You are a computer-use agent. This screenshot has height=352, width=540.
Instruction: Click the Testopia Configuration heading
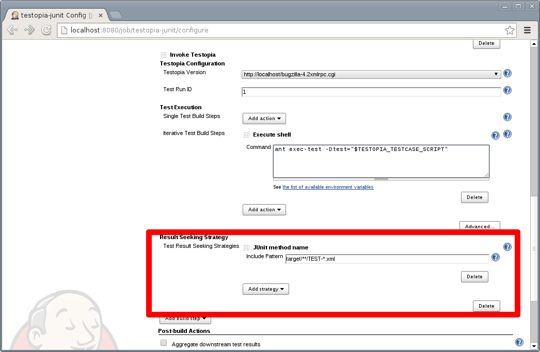click(x=192, y=63)
